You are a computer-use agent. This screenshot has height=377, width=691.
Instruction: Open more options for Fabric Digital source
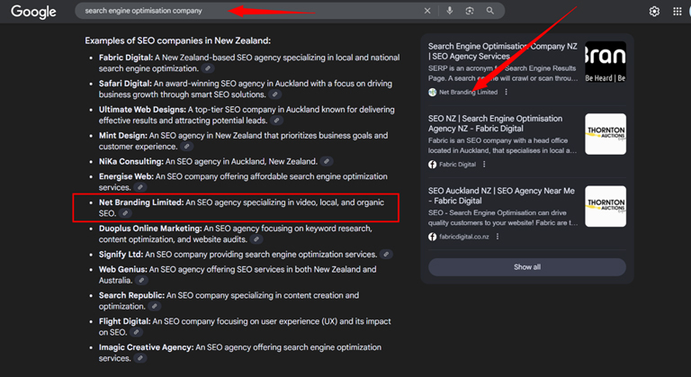(x=484, y=165)
